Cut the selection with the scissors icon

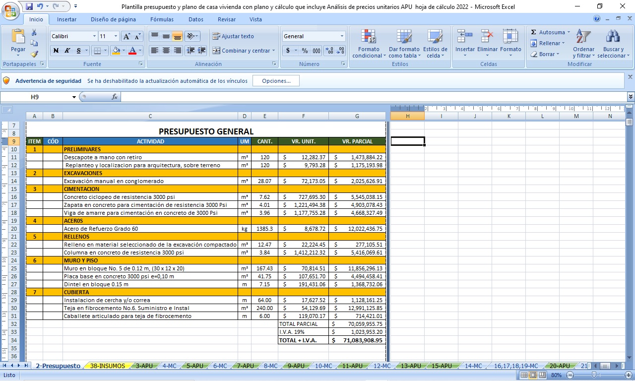34,32
